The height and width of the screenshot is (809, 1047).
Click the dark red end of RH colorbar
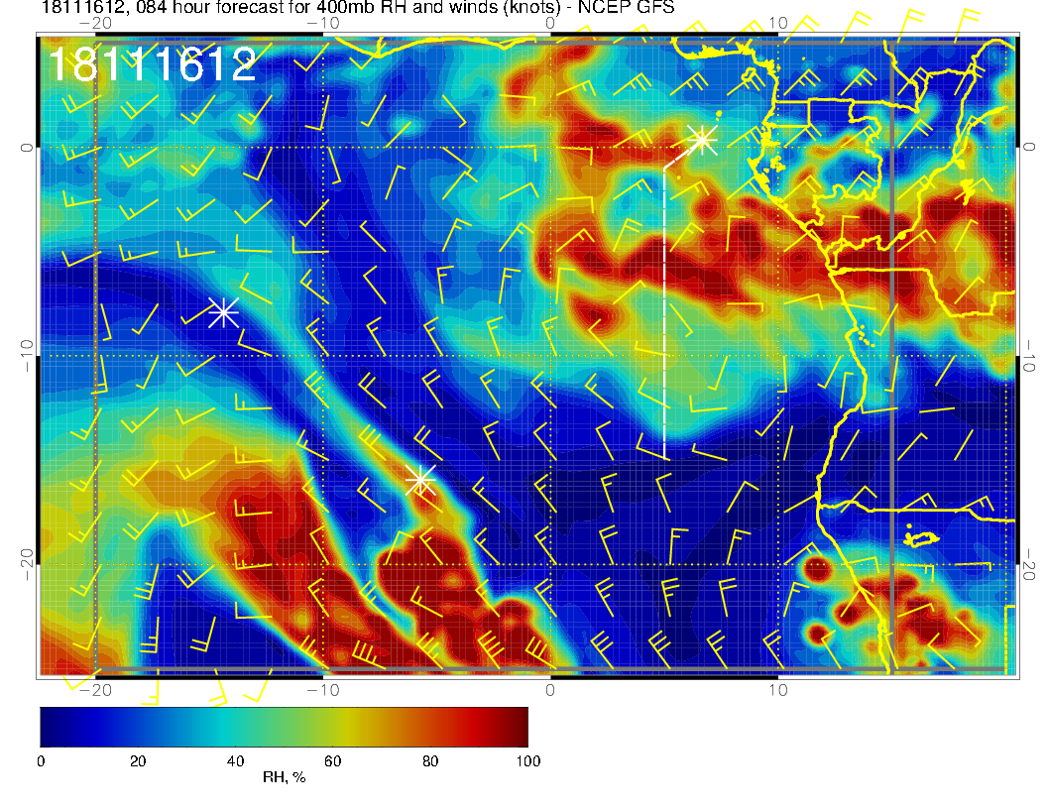coord(518,727)
